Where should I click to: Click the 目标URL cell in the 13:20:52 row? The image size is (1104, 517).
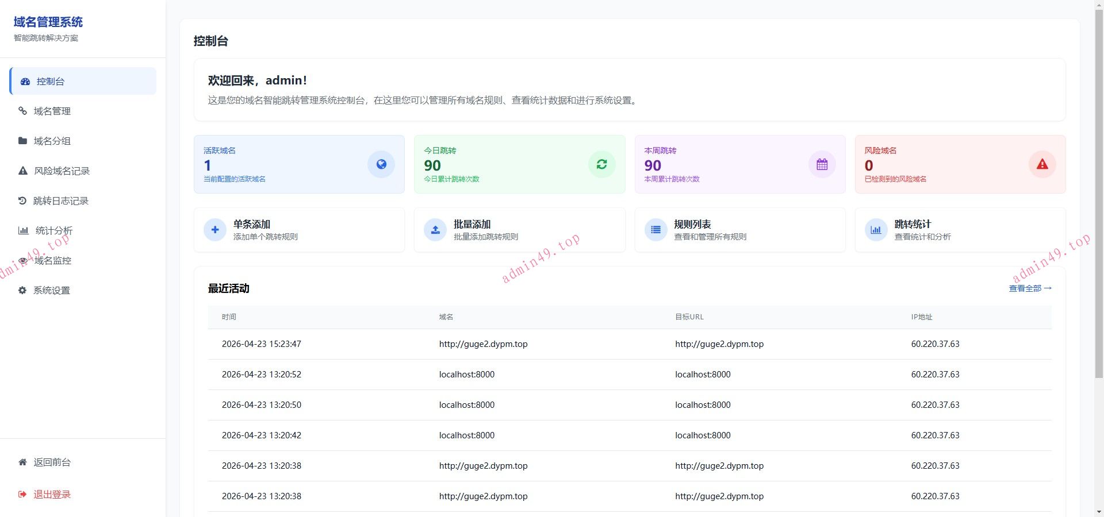pyautogui.click(x=703, y=375)
